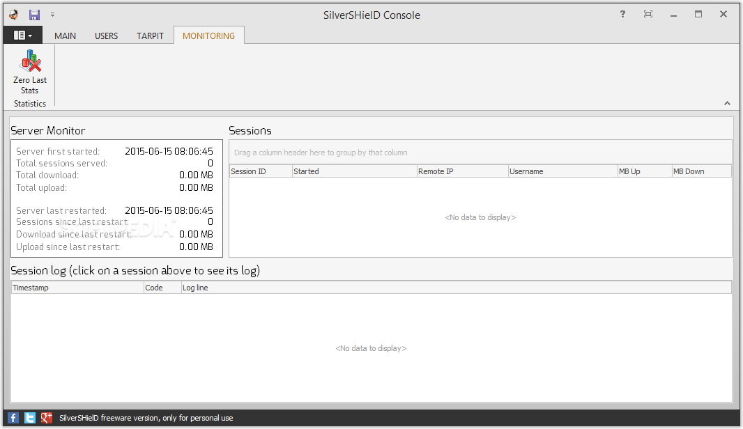The image size is (743, 429).
Task: Sort by the Username column header
Action: (x=562, y=171)
